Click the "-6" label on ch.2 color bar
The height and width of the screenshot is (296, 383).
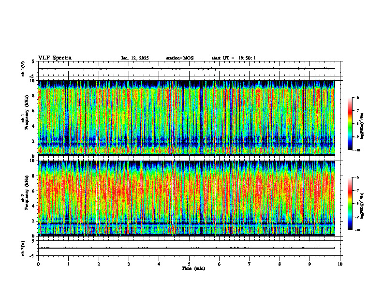[357, 178]
